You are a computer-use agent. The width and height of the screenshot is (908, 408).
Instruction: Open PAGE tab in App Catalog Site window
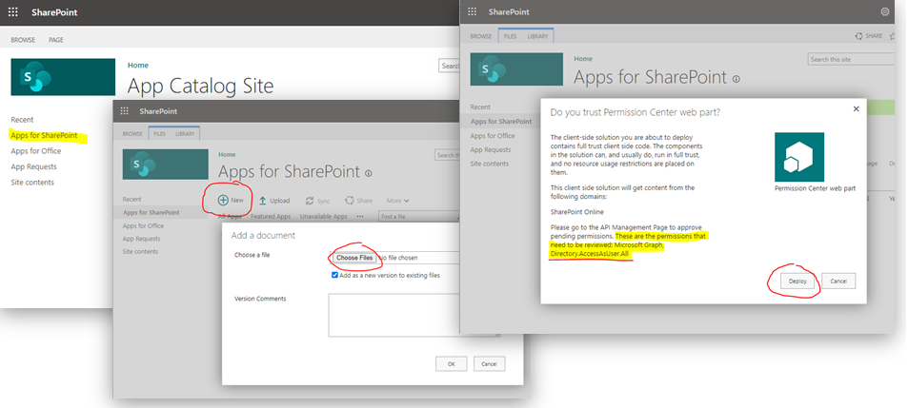[x=56, y=40]
